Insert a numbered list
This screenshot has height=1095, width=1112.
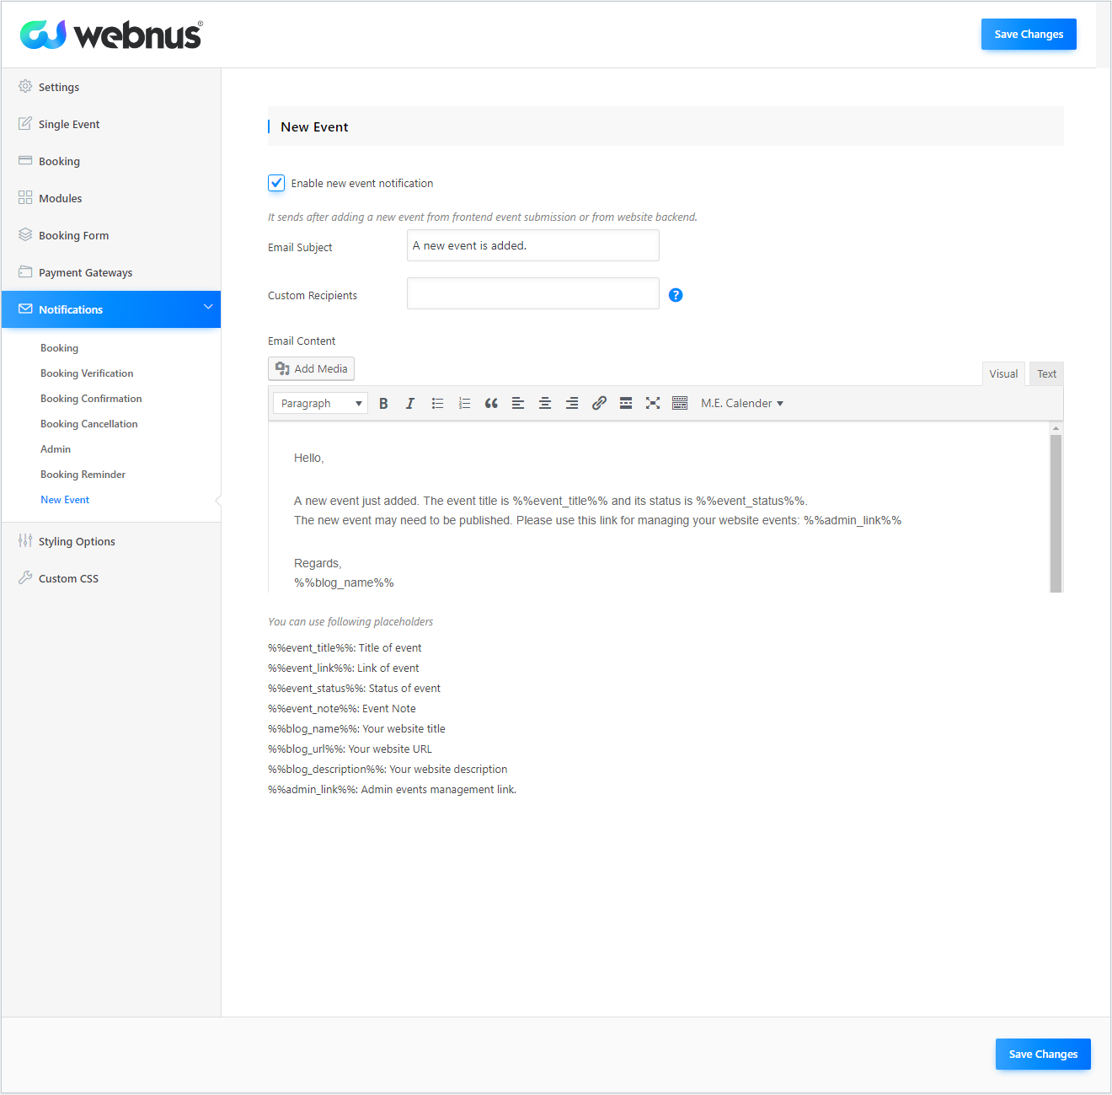pyautogui.click(x=464, y=404)
